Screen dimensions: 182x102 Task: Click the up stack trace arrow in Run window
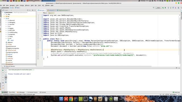(x=6, y=70)
